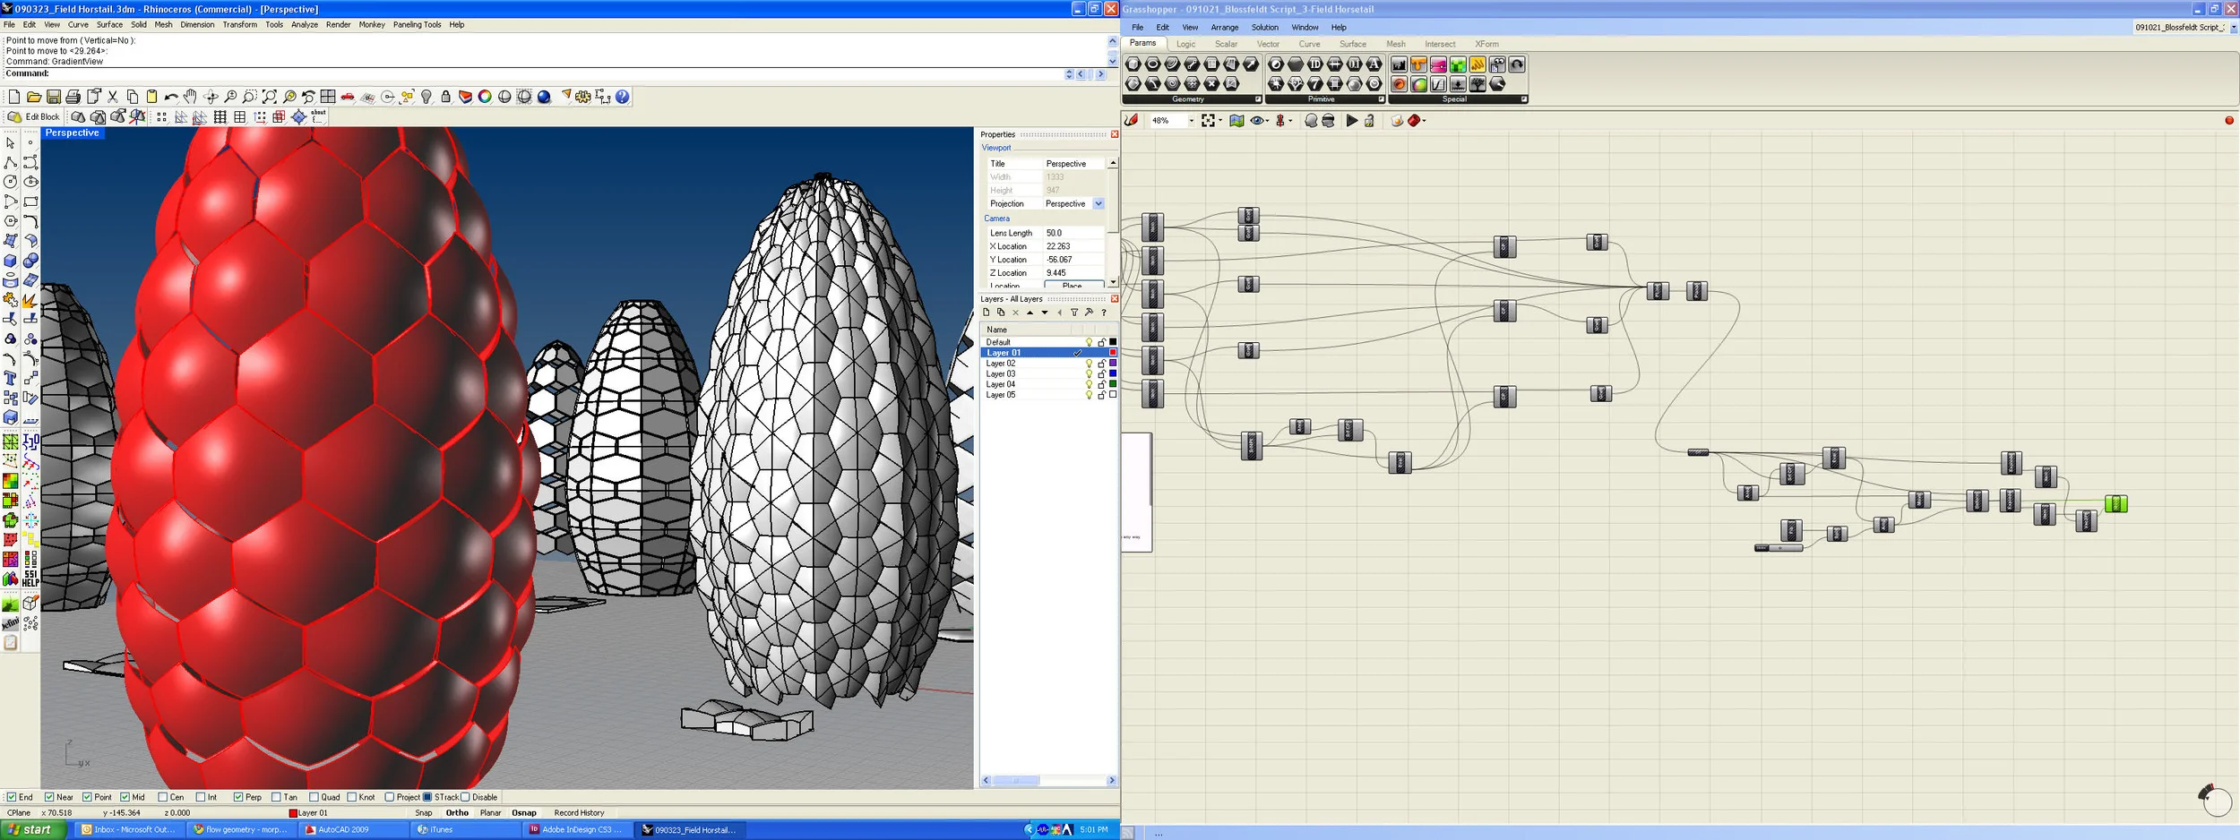2240x840 pixels.
Task: Enable the Quad osnap checkbox
Action: coord(314,797)
